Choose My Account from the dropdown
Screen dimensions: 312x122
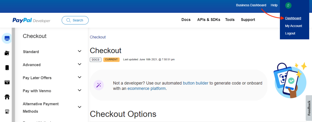[x=294, y=26]
